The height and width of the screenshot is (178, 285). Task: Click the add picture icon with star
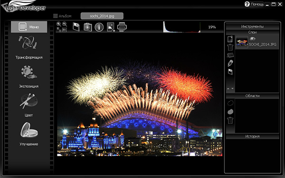pyautogui.click(x=111, y=27)
